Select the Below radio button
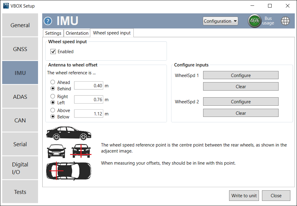297x206 pixels. tap(53, 117)
